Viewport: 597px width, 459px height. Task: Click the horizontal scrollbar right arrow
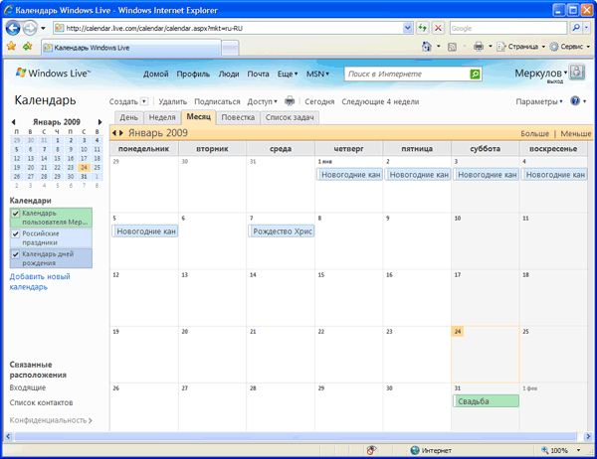pos(587,436)
